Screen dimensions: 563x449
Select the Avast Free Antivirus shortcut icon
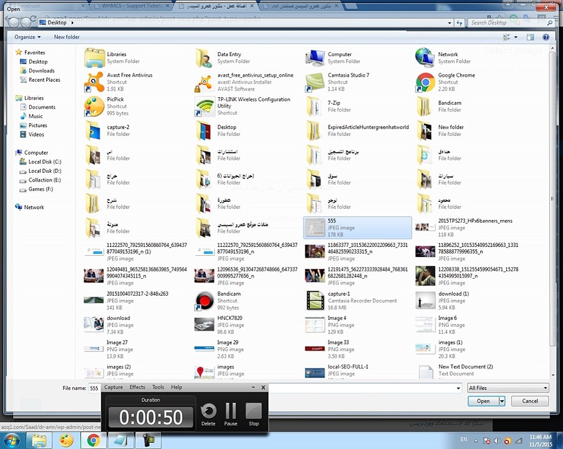(94, 82)
